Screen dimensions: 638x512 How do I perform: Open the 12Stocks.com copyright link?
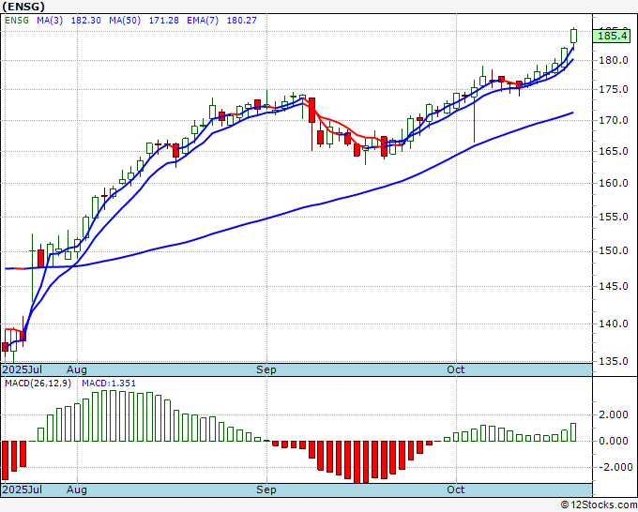point(599,504)
